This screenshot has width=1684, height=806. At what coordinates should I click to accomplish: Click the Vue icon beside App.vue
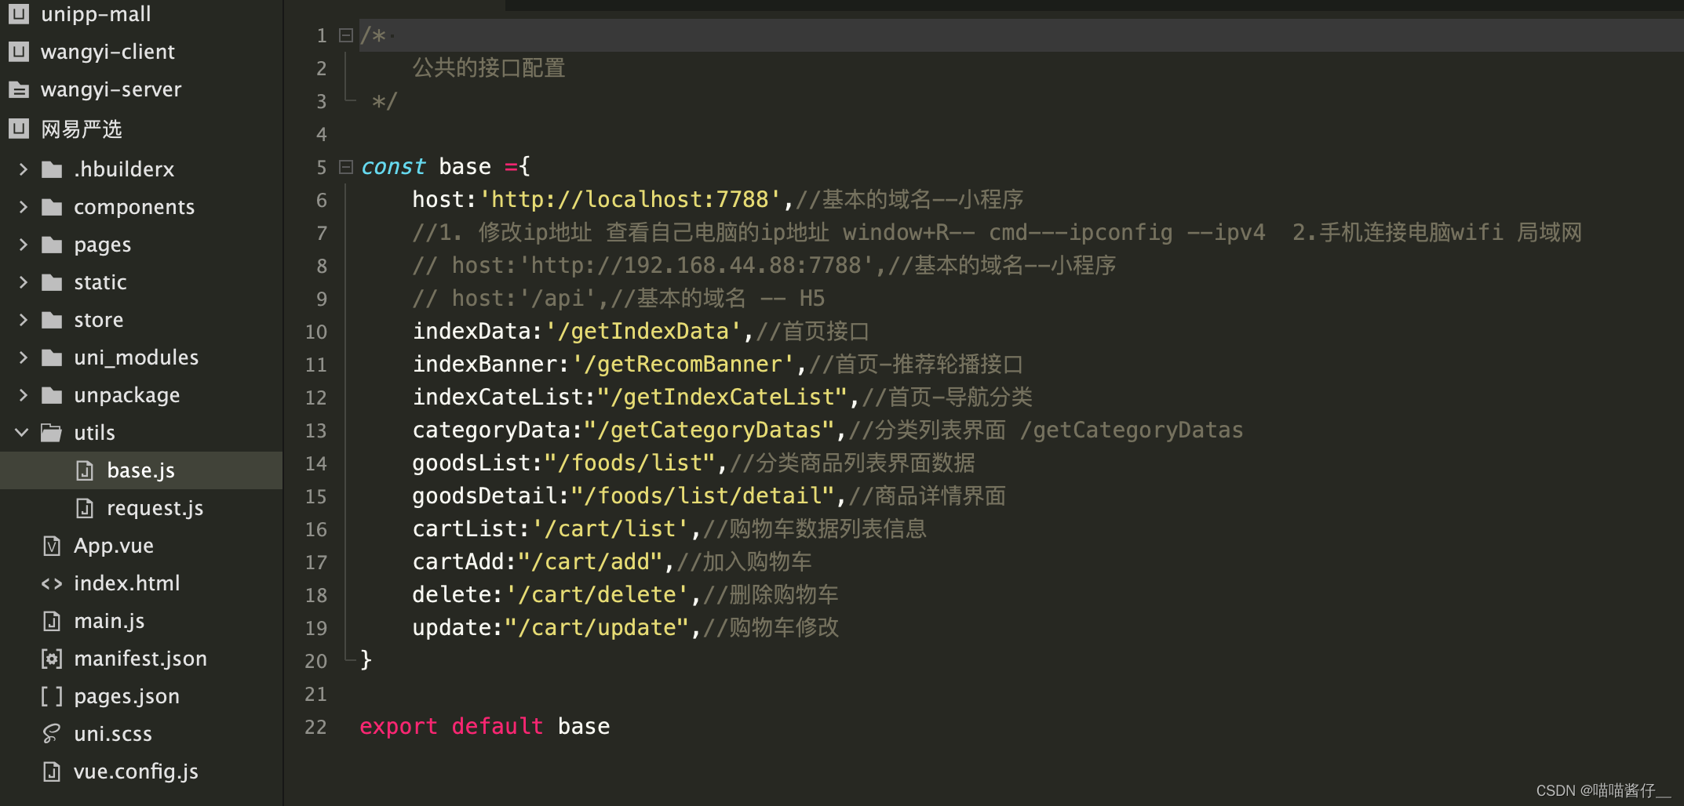click(51, 546)
